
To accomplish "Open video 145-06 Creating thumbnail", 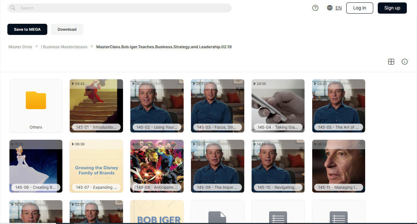I will pos(36,166).
